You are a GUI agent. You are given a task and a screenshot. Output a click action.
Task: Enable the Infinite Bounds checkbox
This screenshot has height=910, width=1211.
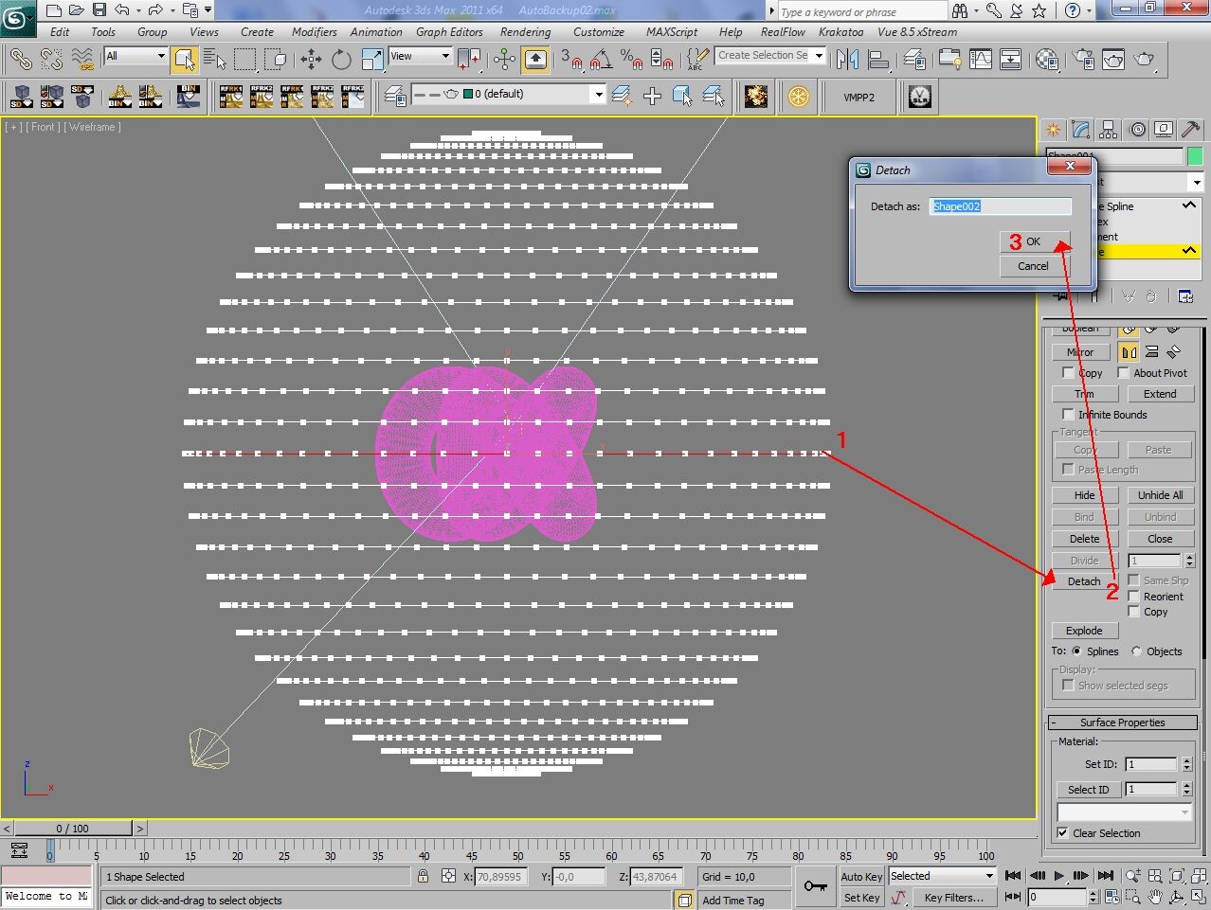1068,415
